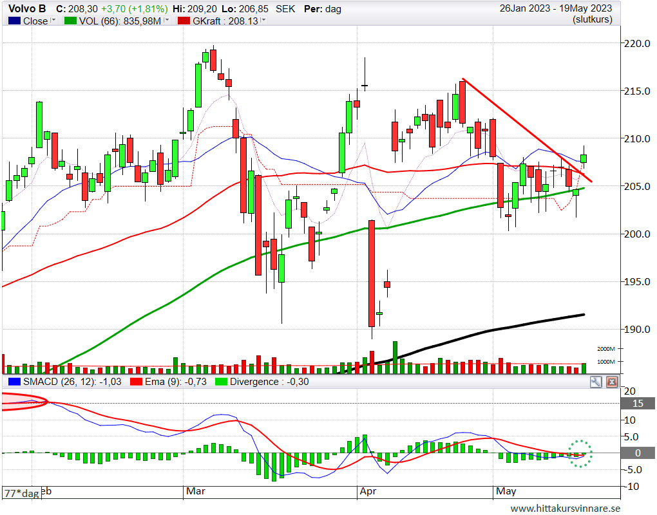
Task: Open the SMACD indicator settings wrench
Action: tap(596, 382)
